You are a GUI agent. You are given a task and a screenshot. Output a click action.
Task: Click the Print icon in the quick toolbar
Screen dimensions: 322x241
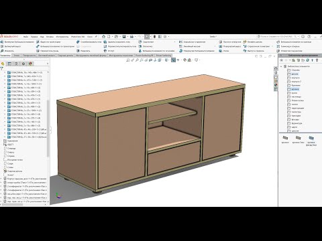131,37
